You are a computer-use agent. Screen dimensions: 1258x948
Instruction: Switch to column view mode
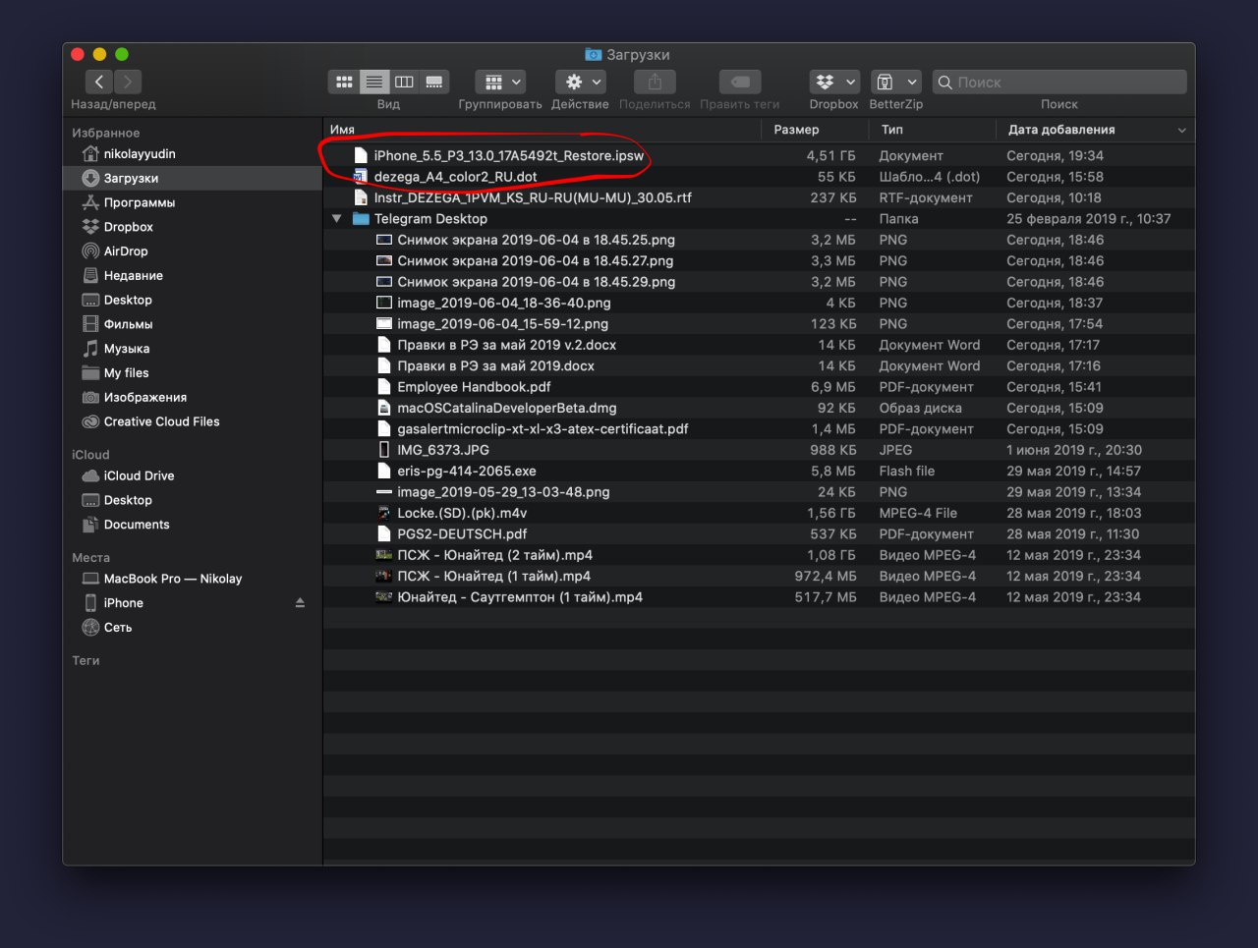pyautogui.click(x=404, y=82)
